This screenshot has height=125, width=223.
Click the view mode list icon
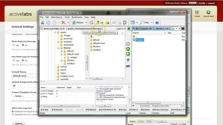(133, 23)
